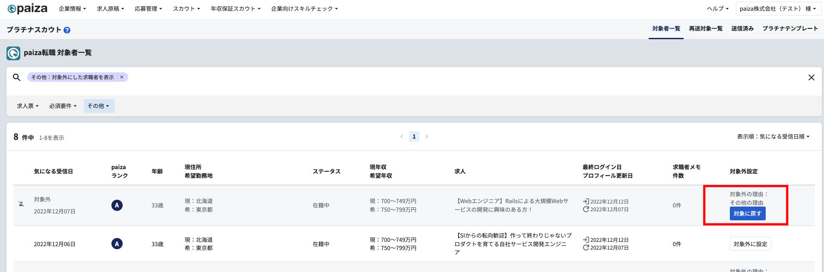Click the 対象外に設定 button

[751, 244]
